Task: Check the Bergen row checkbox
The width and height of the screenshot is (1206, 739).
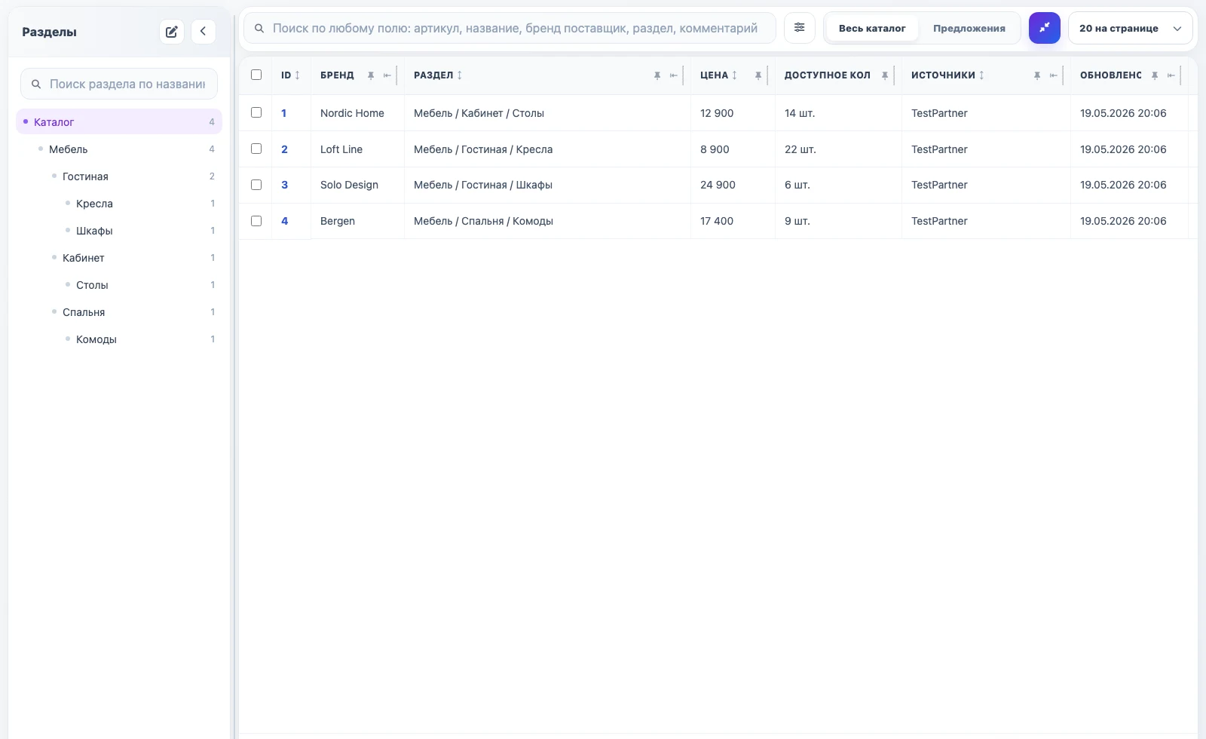Action: (256, 221)
